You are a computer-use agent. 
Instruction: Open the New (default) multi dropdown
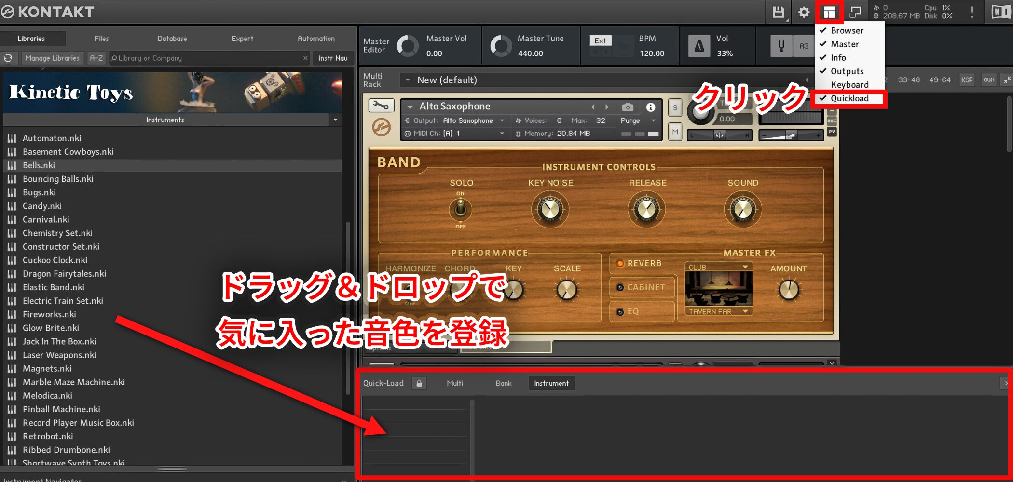coord(408,80)
